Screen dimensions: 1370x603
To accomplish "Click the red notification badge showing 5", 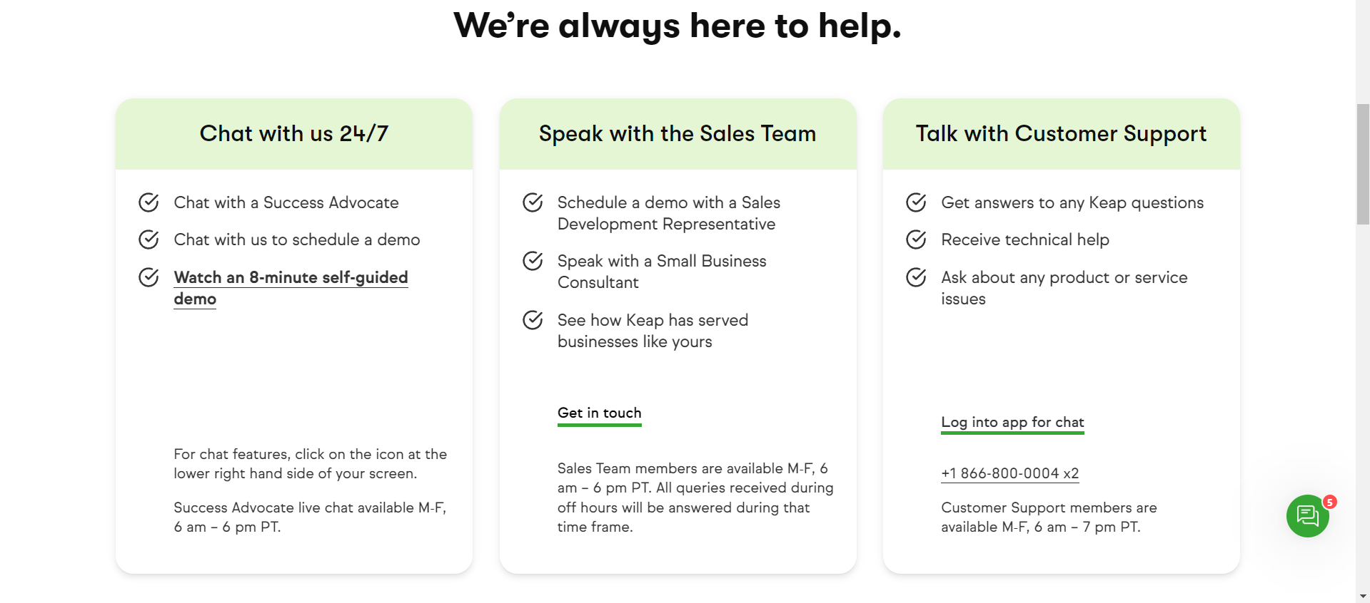I will (x=1329, y=503).
